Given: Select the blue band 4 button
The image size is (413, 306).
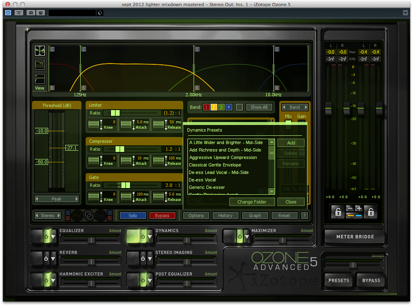Looking at the screenshot, I should 229,107.
